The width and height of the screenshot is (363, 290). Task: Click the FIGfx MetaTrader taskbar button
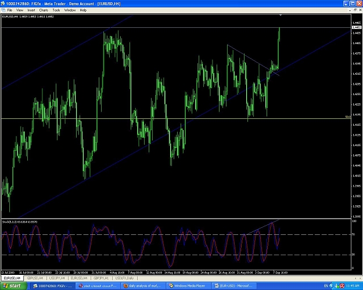pos(53,286)
